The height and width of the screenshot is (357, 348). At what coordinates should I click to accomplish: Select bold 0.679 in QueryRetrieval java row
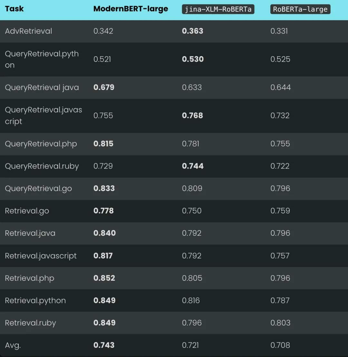[x=104, y=87]
